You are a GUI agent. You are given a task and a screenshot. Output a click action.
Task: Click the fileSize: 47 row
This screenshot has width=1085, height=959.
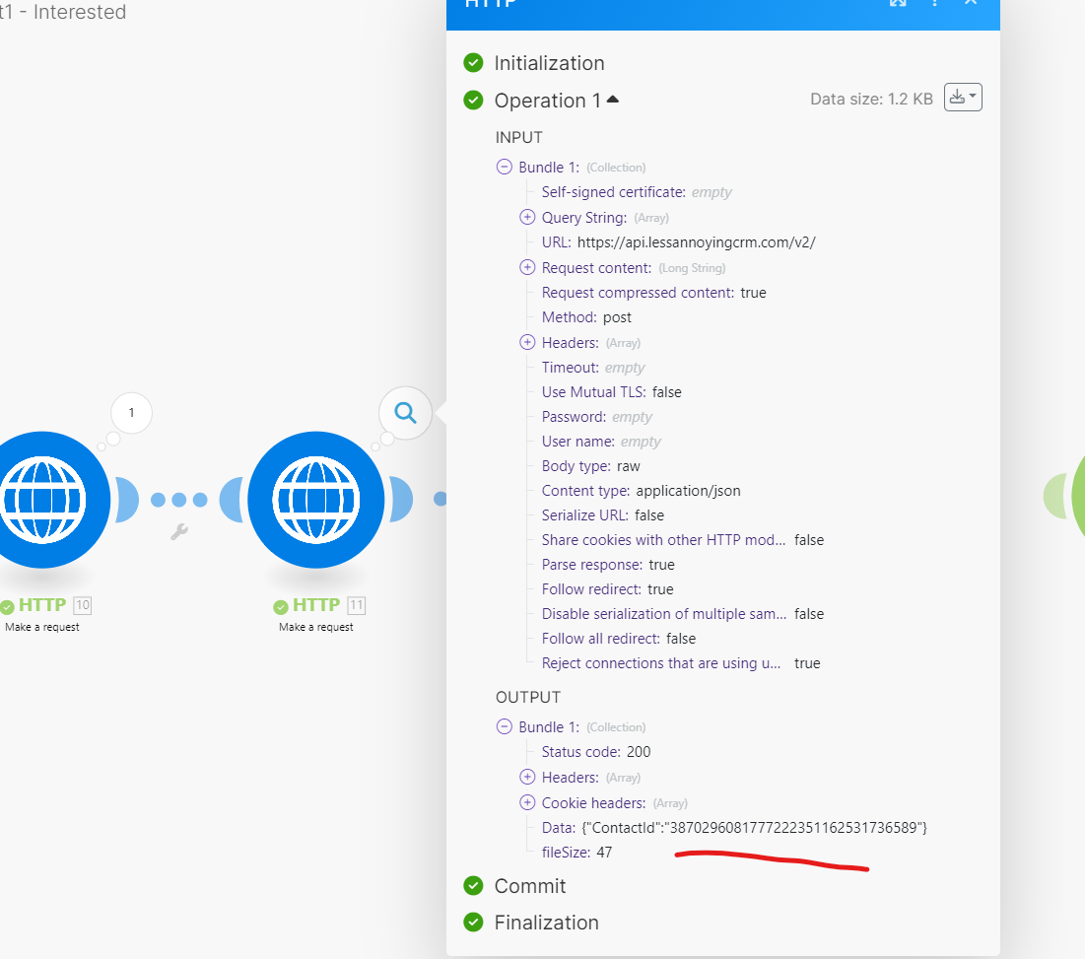[577, 853]
